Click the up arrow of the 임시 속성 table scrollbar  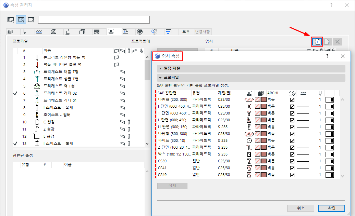click(x=342, y=99)
